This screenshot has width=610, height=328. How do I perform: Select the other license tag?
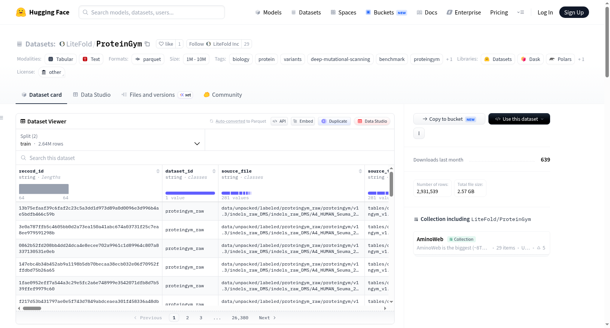point(51,72)
